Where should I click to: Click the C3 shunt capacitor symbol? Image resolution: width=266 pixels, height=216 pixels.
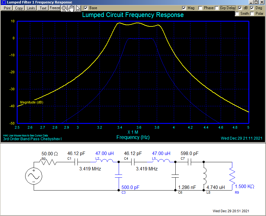pyautogui.click(x=118, y=176)
